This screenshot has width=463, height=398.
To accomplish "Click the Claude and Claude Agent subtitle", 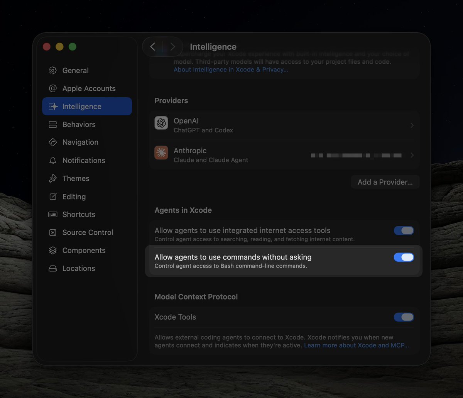I will [211, 160].
